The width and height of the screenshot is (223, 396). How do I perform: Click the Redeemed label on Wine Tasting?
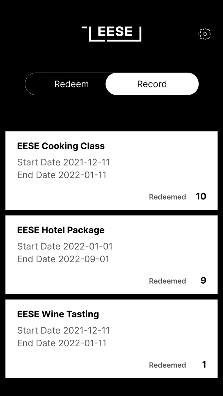coord(167,365)
